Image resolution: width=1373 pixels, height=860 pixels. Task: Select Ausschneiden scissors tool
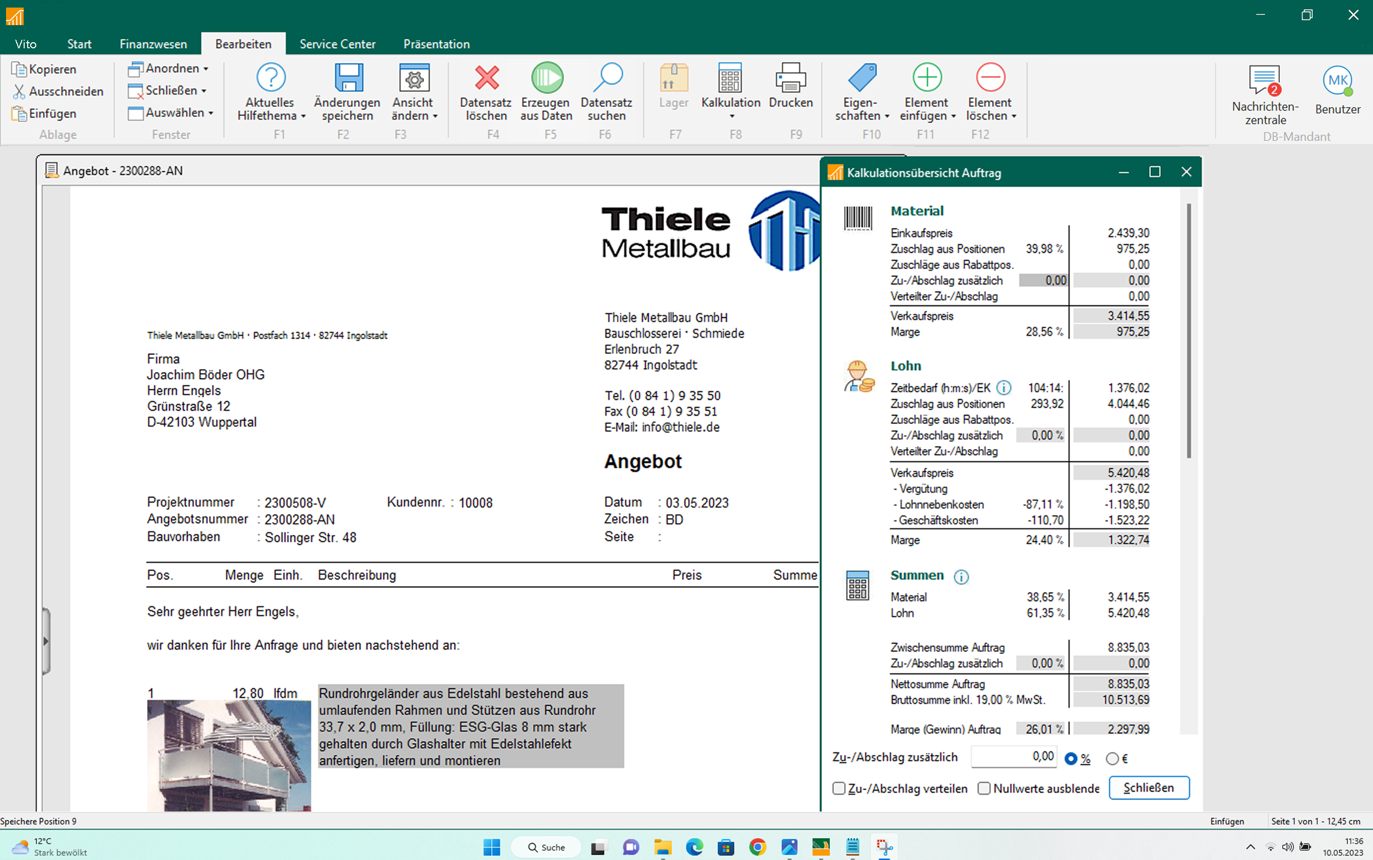tap(19, 92)
